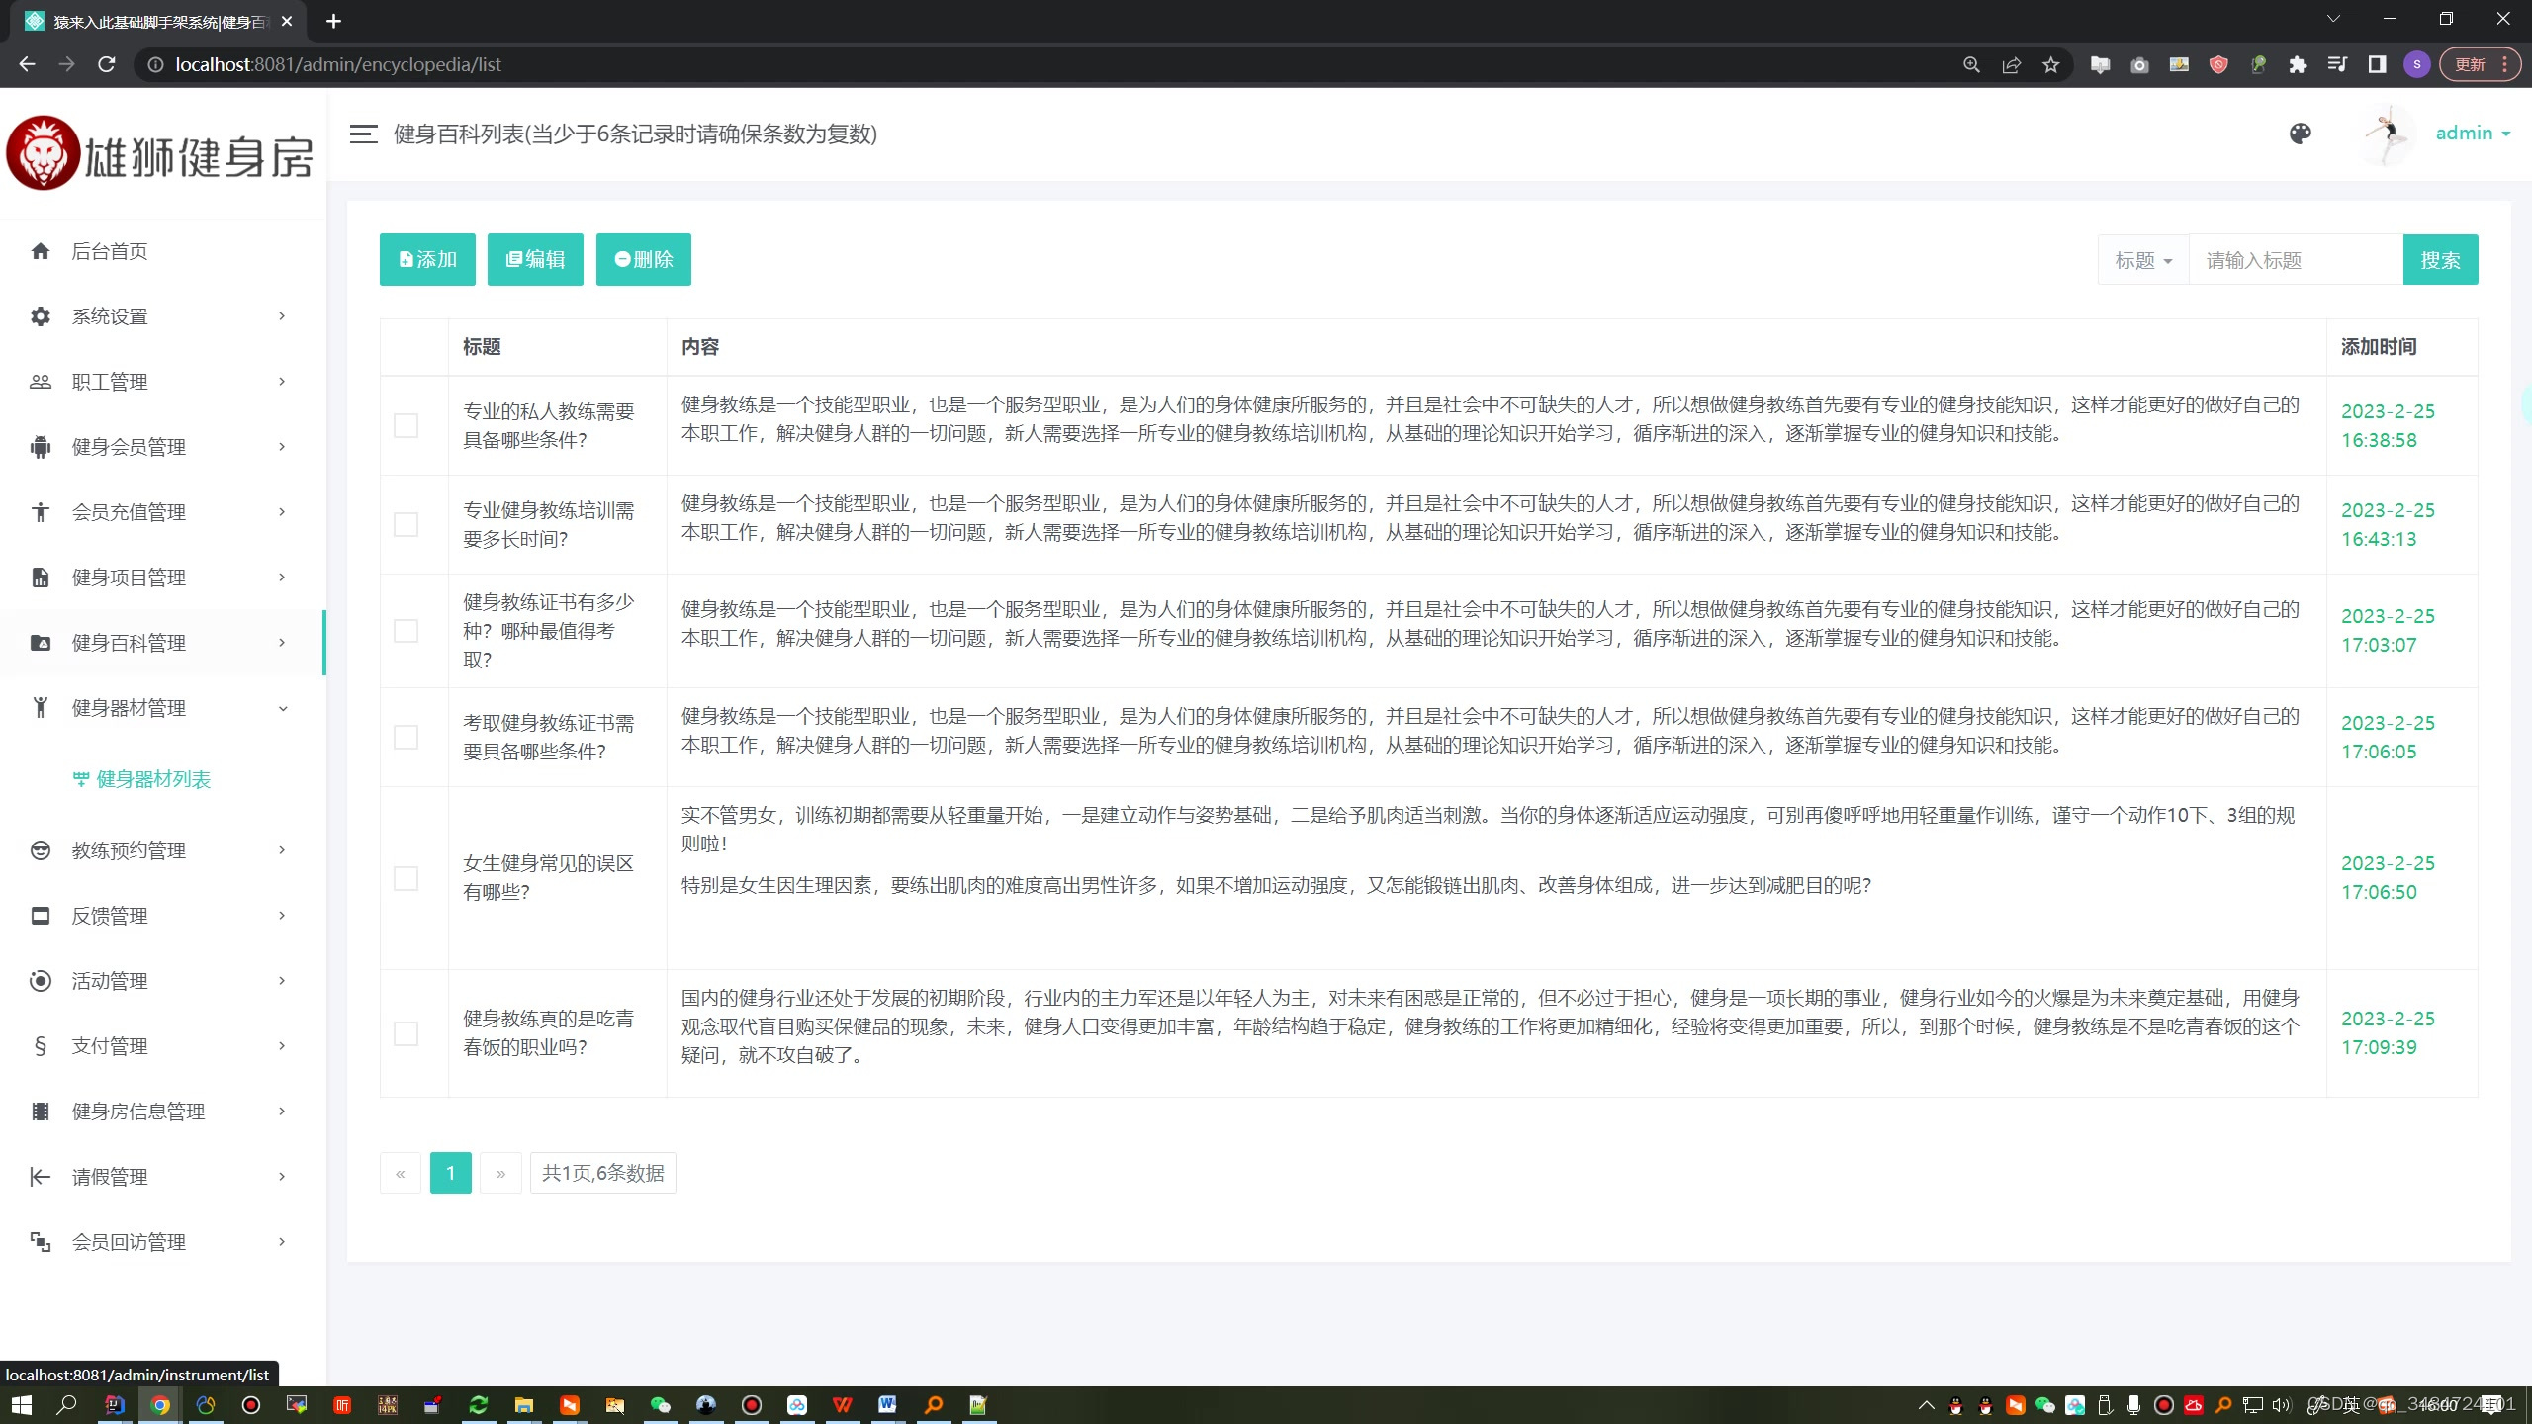Open Chrome from the Windows taskbar

[160, 1404]
